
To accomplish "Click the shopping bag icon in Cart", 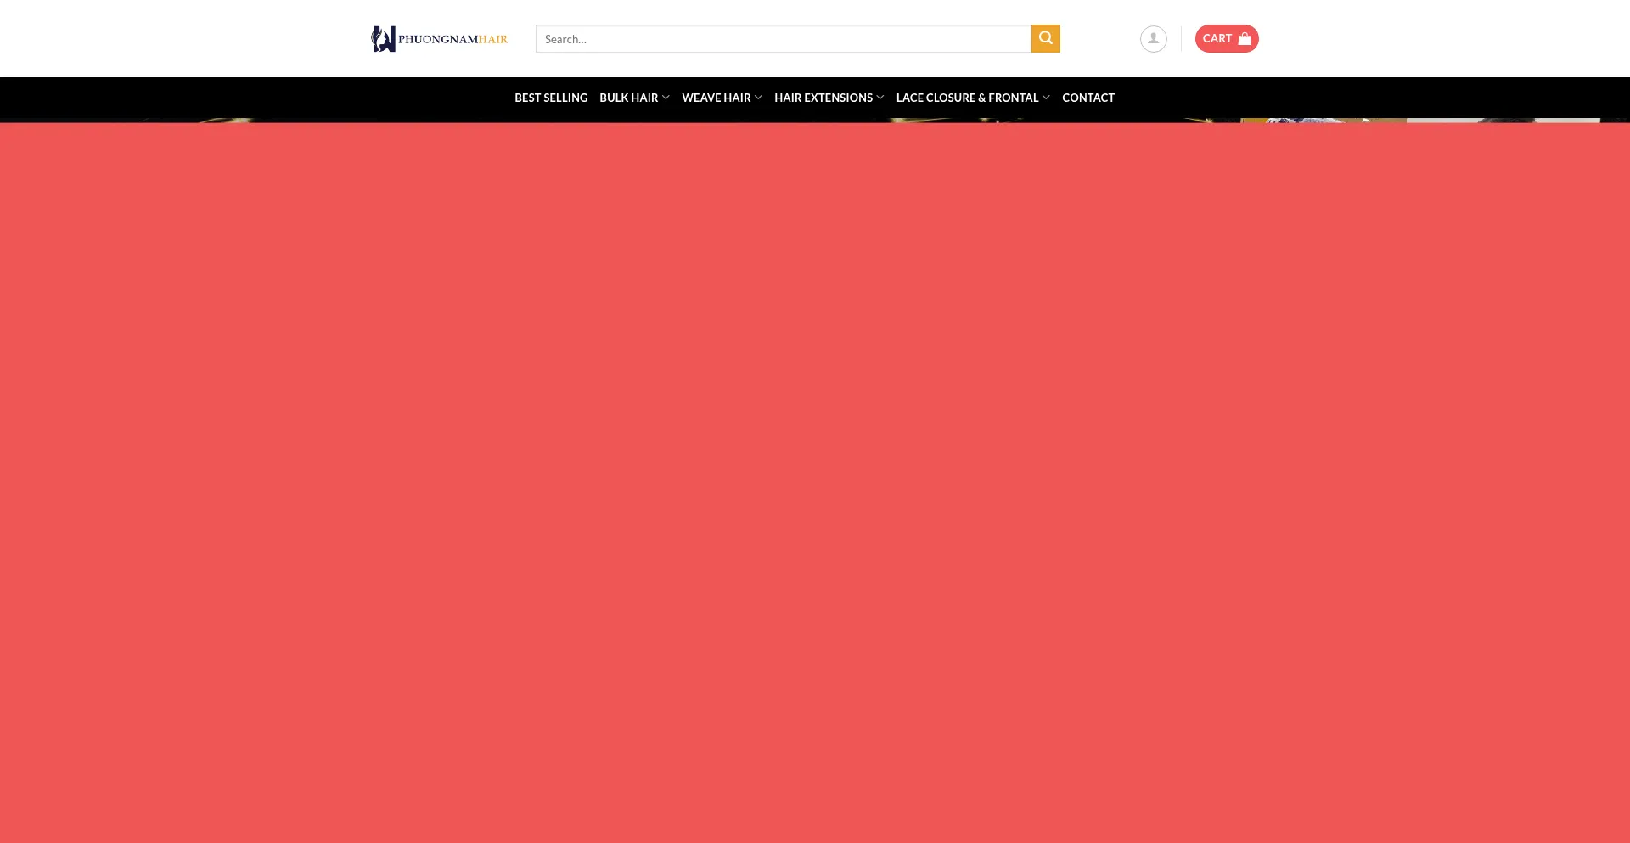I will click(1245, 39).
